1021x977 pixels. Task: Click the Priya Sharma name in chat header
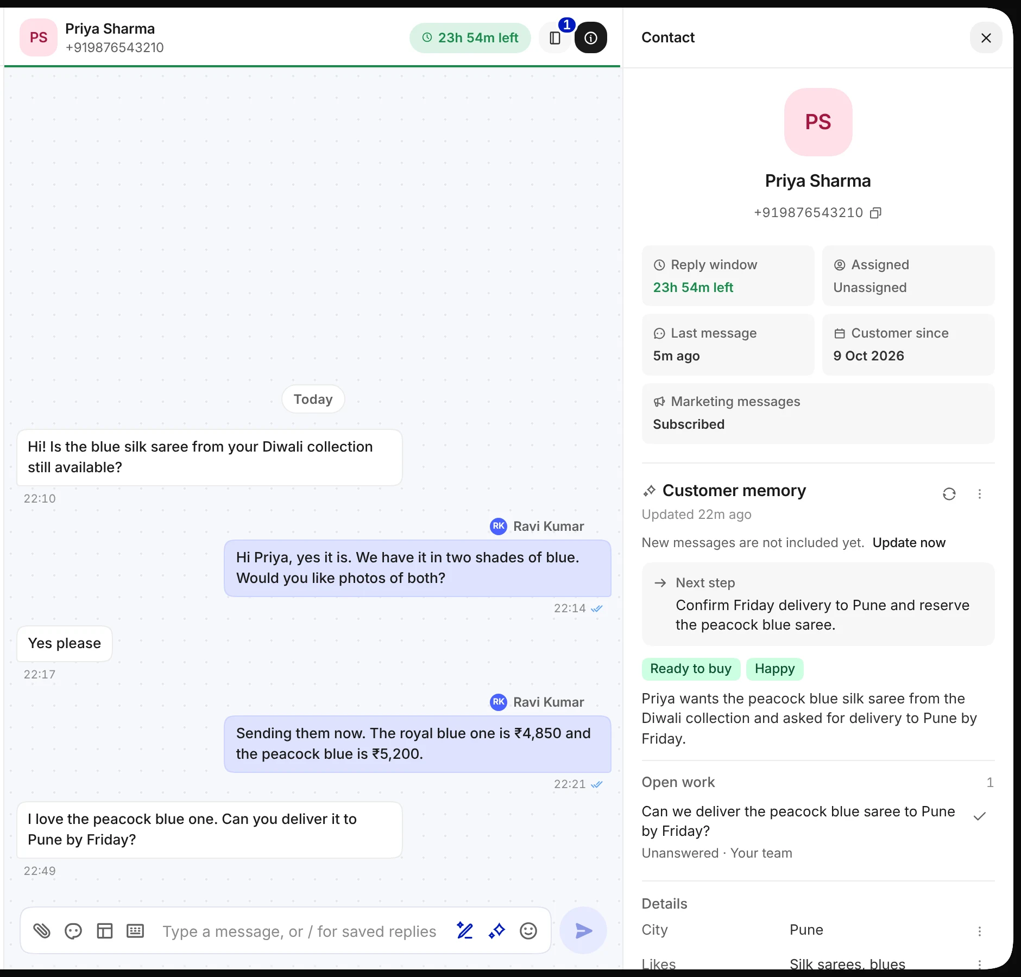point(110,29)
